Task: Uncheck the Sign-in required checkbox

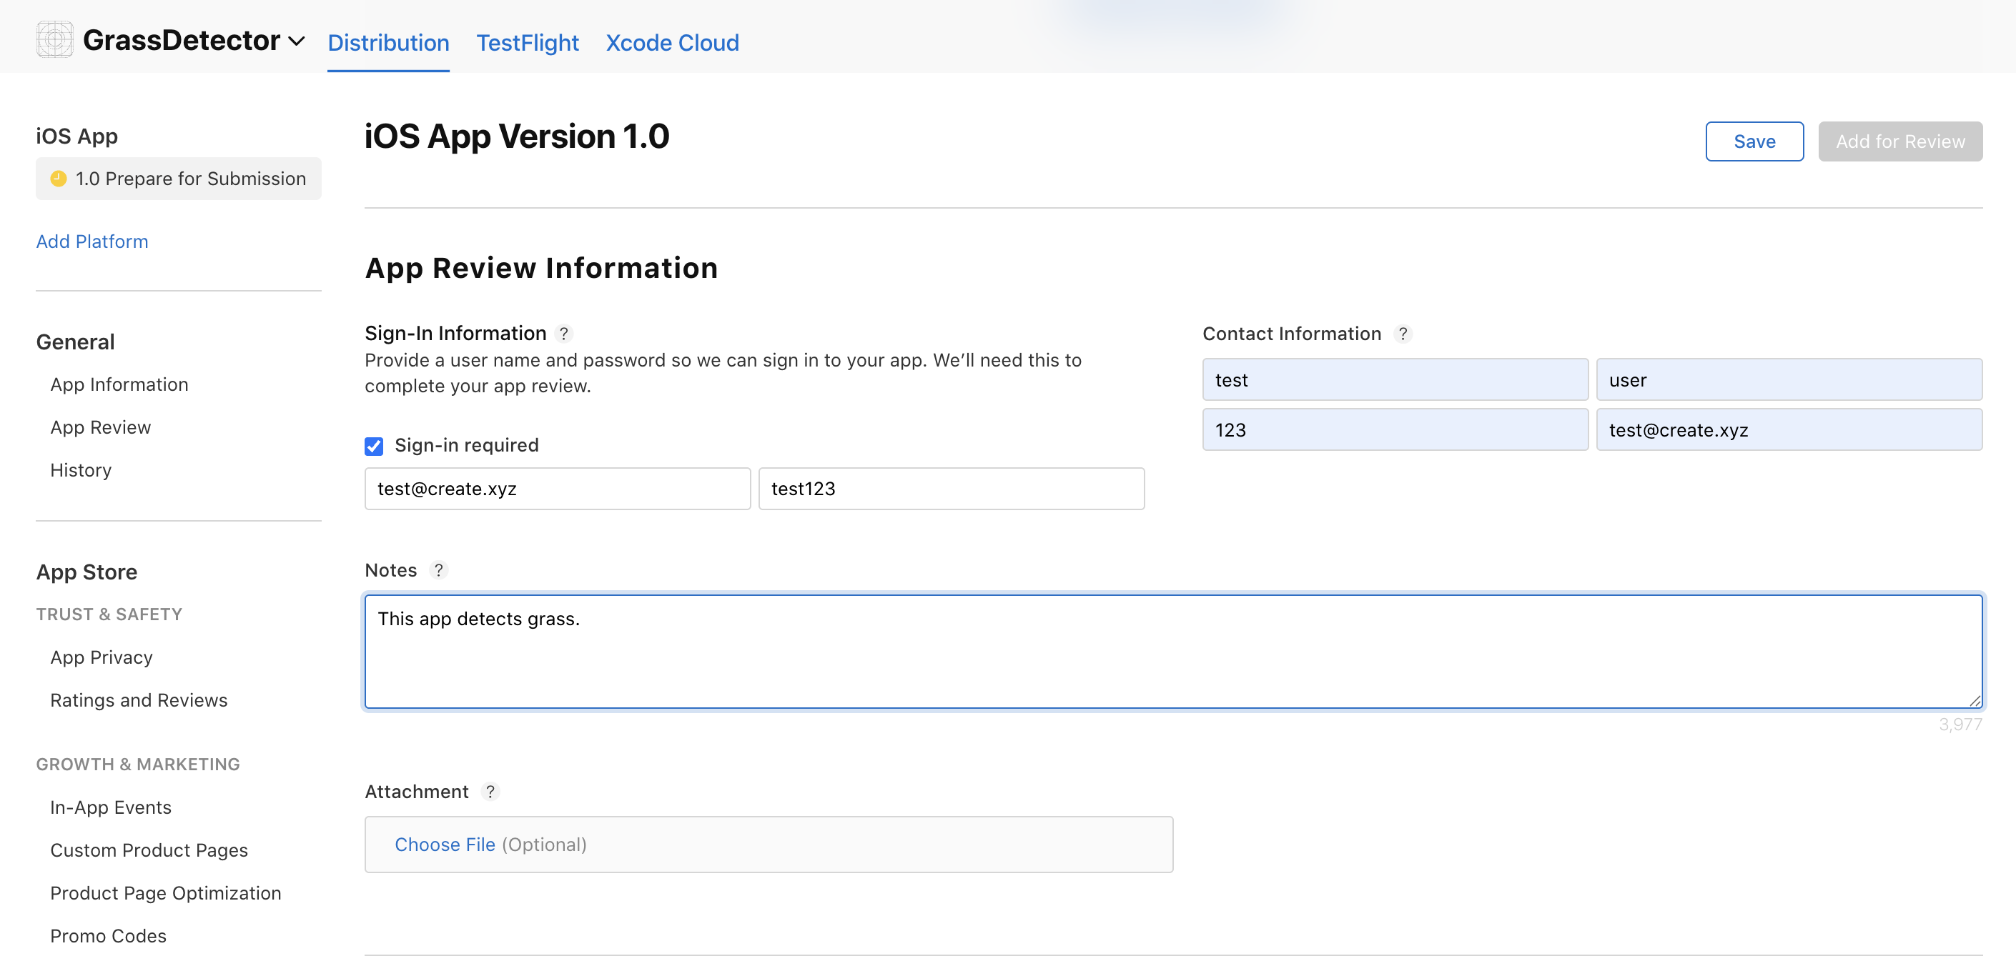Action: (x=374, y=446)
